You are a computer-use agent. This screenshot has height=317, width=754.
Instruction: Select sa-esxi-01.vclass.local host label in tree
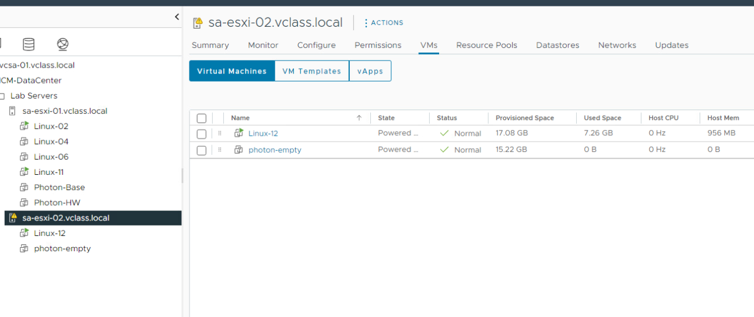(65, 111)
